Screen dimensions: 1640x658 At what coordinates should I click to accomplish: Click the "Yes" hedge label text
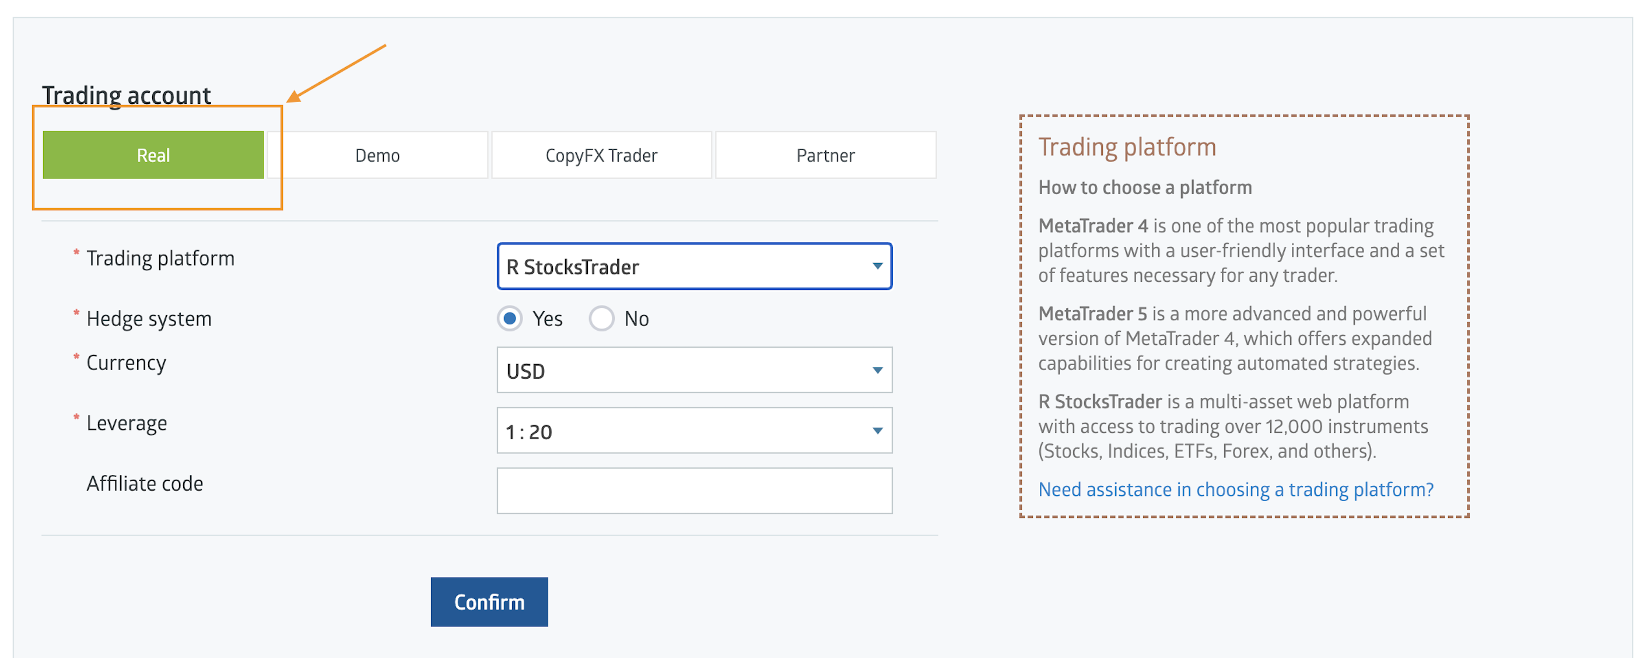point(547,318)
